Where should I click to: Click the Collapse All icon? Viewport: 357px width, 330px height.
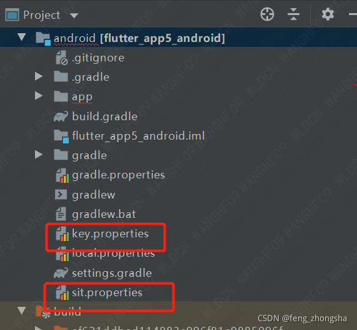[x=293, y=14]
